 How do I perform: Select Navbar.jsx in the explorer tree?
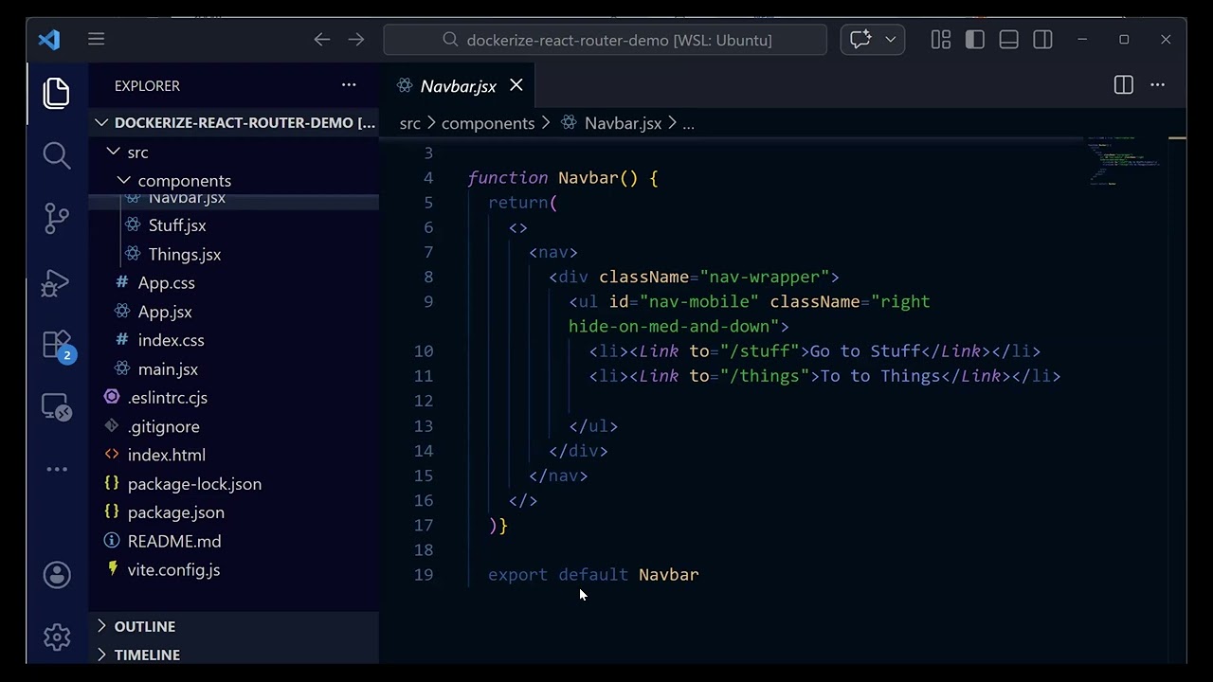pos(234,202)
